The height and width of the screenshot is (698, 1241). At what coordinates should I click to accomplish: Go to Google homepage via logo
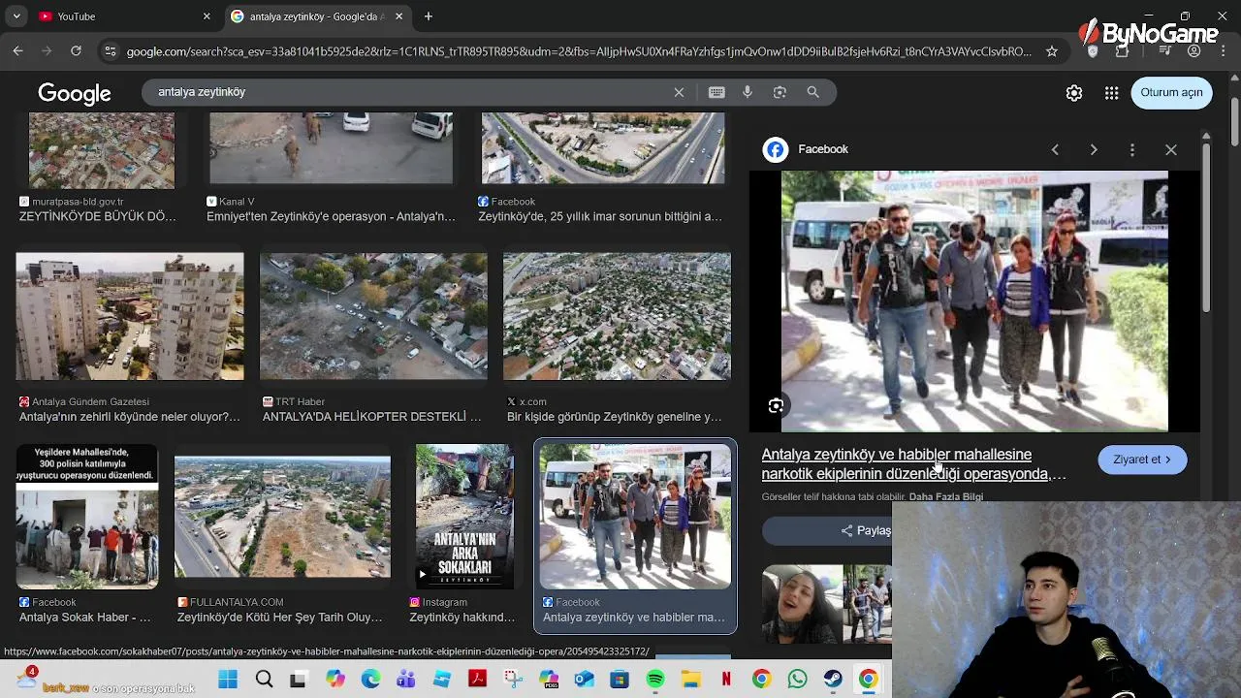point(75,93)
